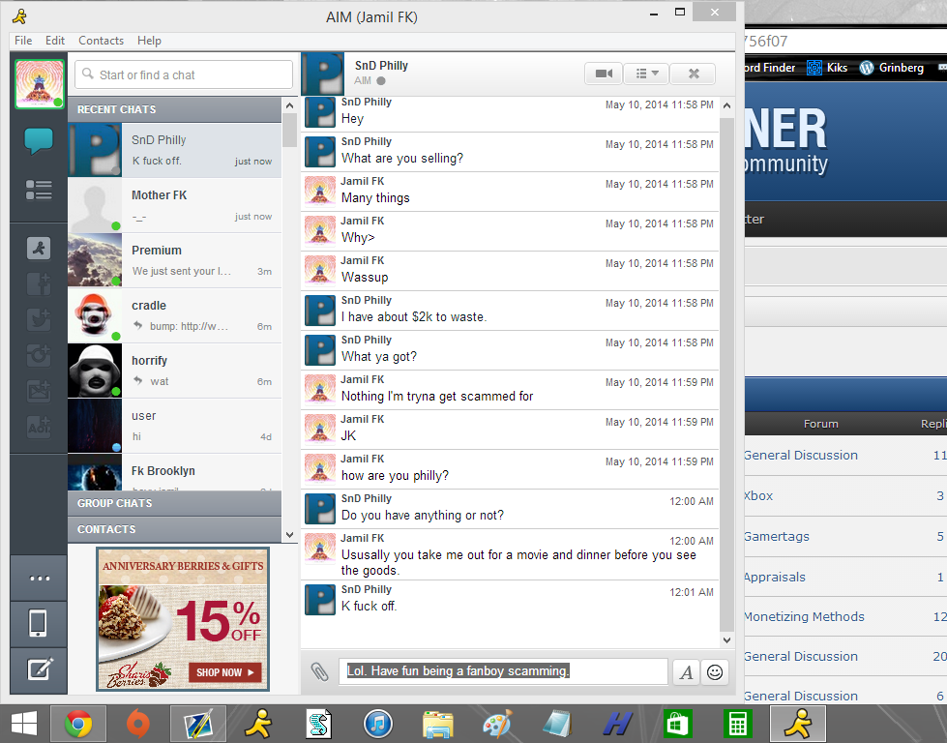This screenshot has height=743, width=947.
Task: Connect Instagram camera icon in sidebar
Action: pos(39,356)
